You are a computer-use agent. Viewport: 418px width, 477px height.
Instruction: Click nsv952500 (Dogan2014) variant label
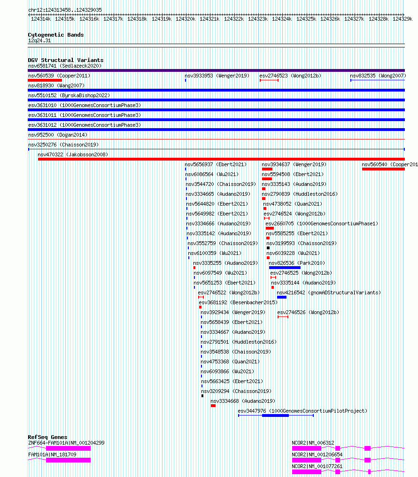pos(58,135)
